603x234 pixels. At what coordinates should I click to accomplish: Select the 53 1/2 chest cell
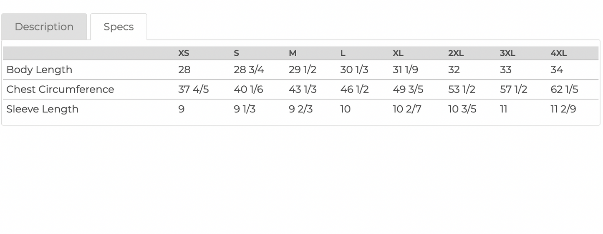[462, 89]
